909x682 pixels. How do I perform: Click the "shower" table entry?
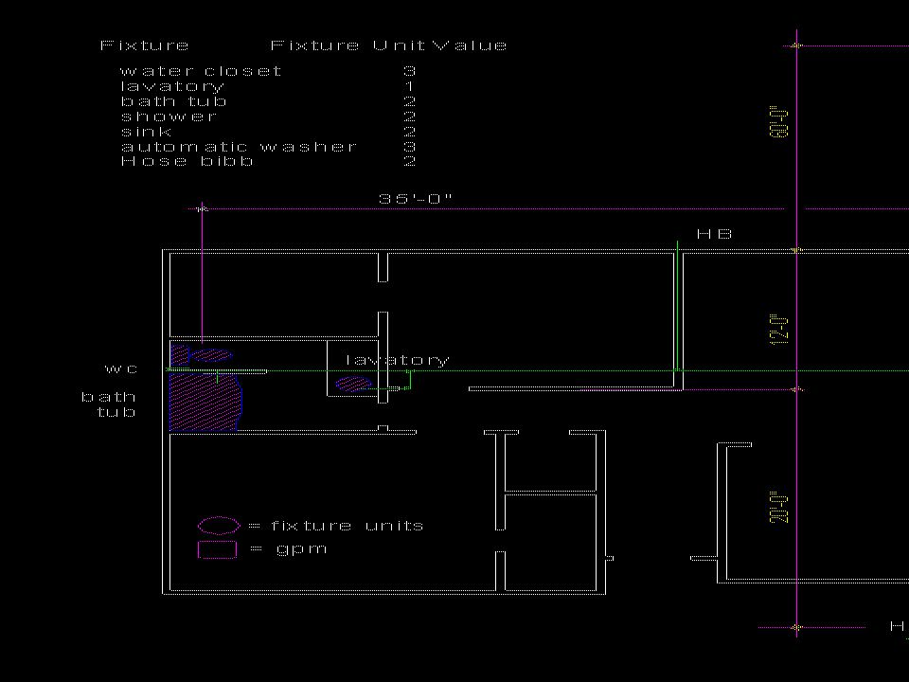[x=169, y=117]
